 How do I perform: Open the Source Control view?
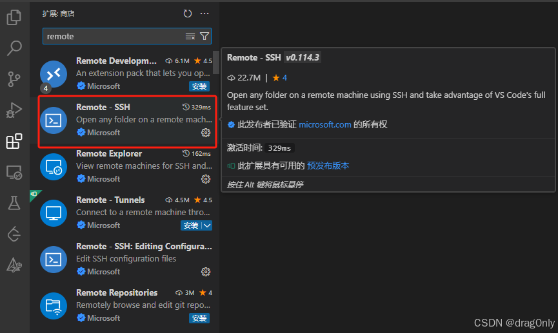(14, 79)
